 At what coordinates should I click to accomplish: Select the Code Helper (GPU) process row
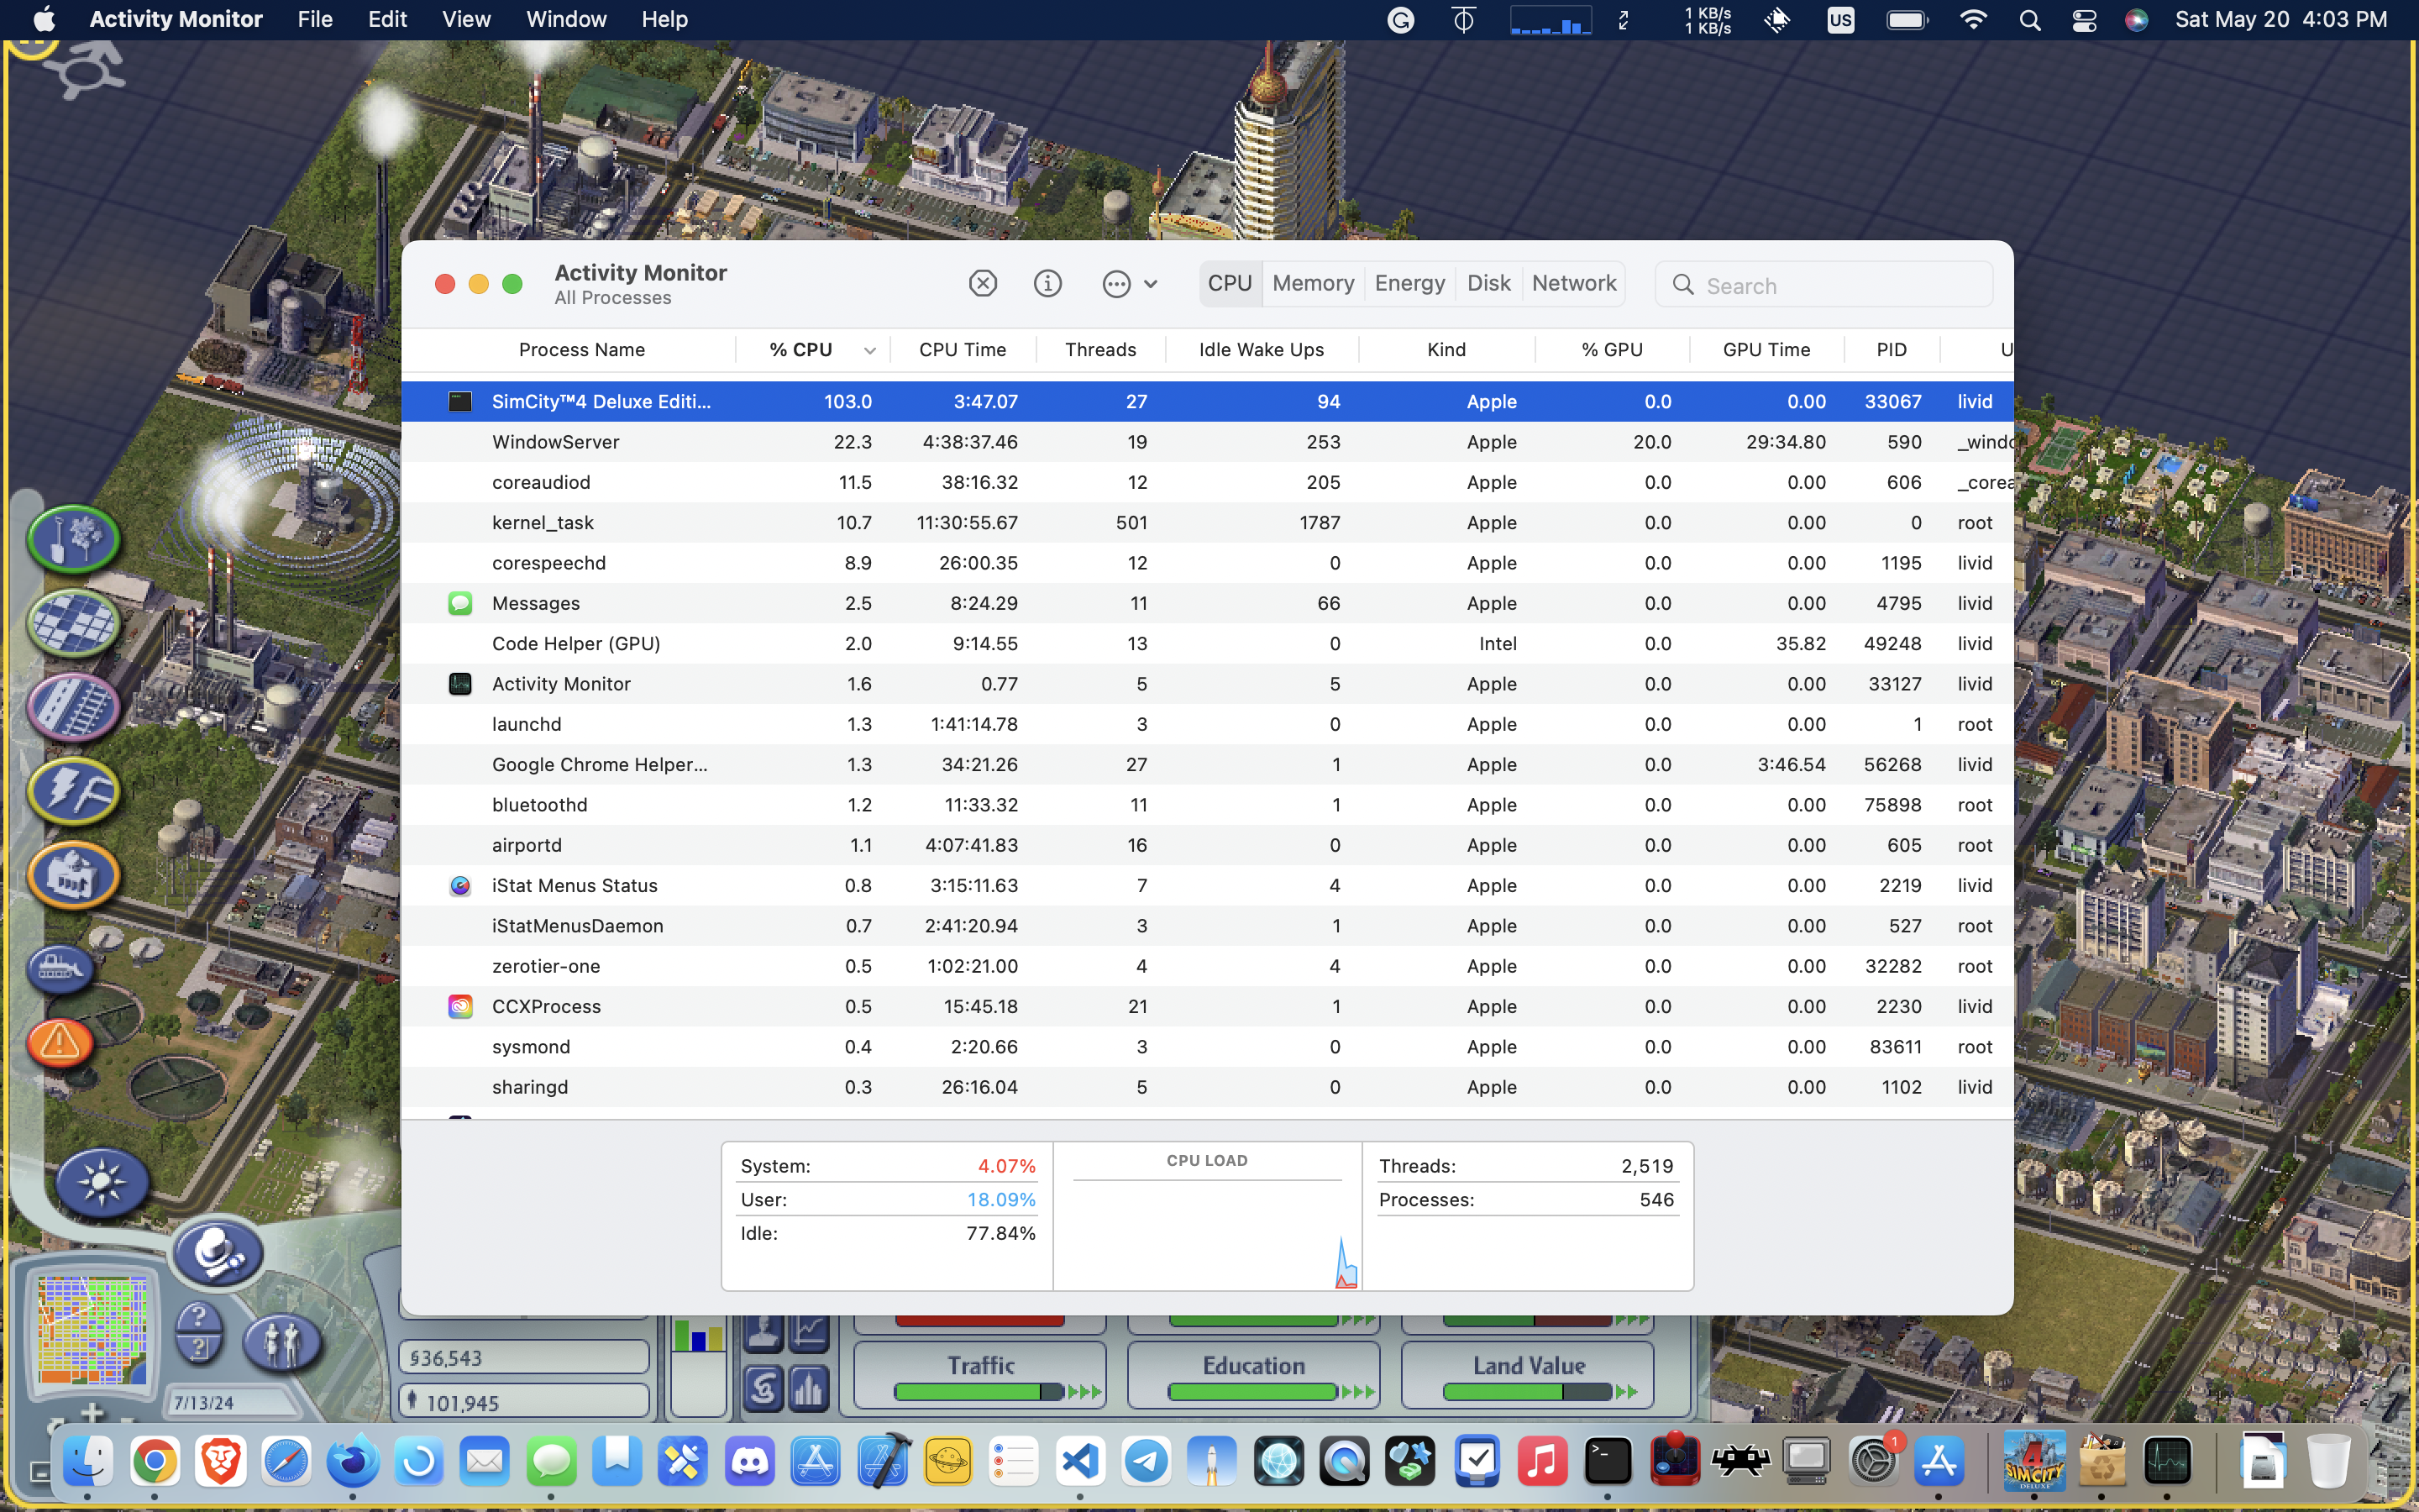(x=1208, y=644)
